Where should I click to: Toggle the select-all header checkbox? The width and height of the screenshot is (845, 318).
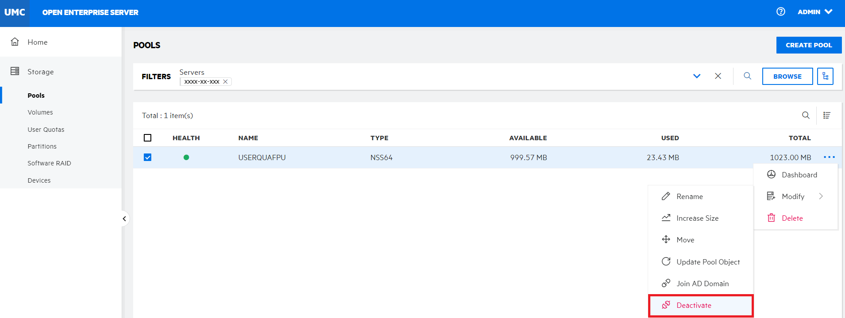tap(148, 138)
